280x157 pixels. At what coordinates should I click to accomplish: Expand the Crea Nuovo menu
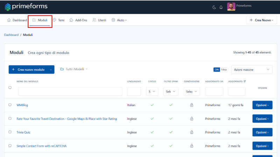(261, 20)
